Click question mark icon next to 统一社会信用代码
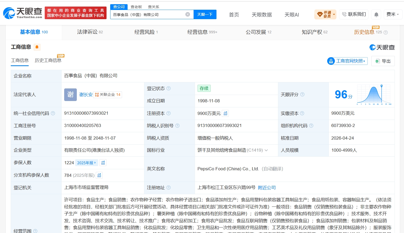 (x=53, y=113)
